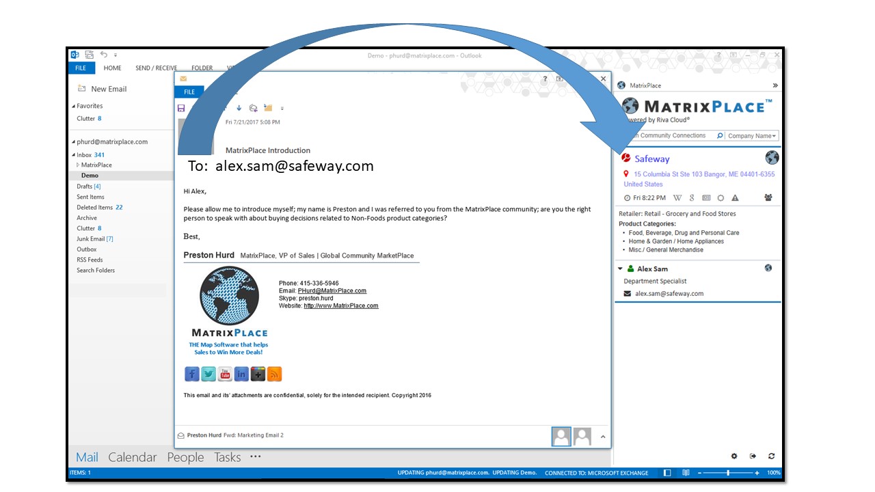Open the FOLDER ribbon tab
The height and width of the screenshot is (492, 875).
pyautogui.click(x=202, y=68)
